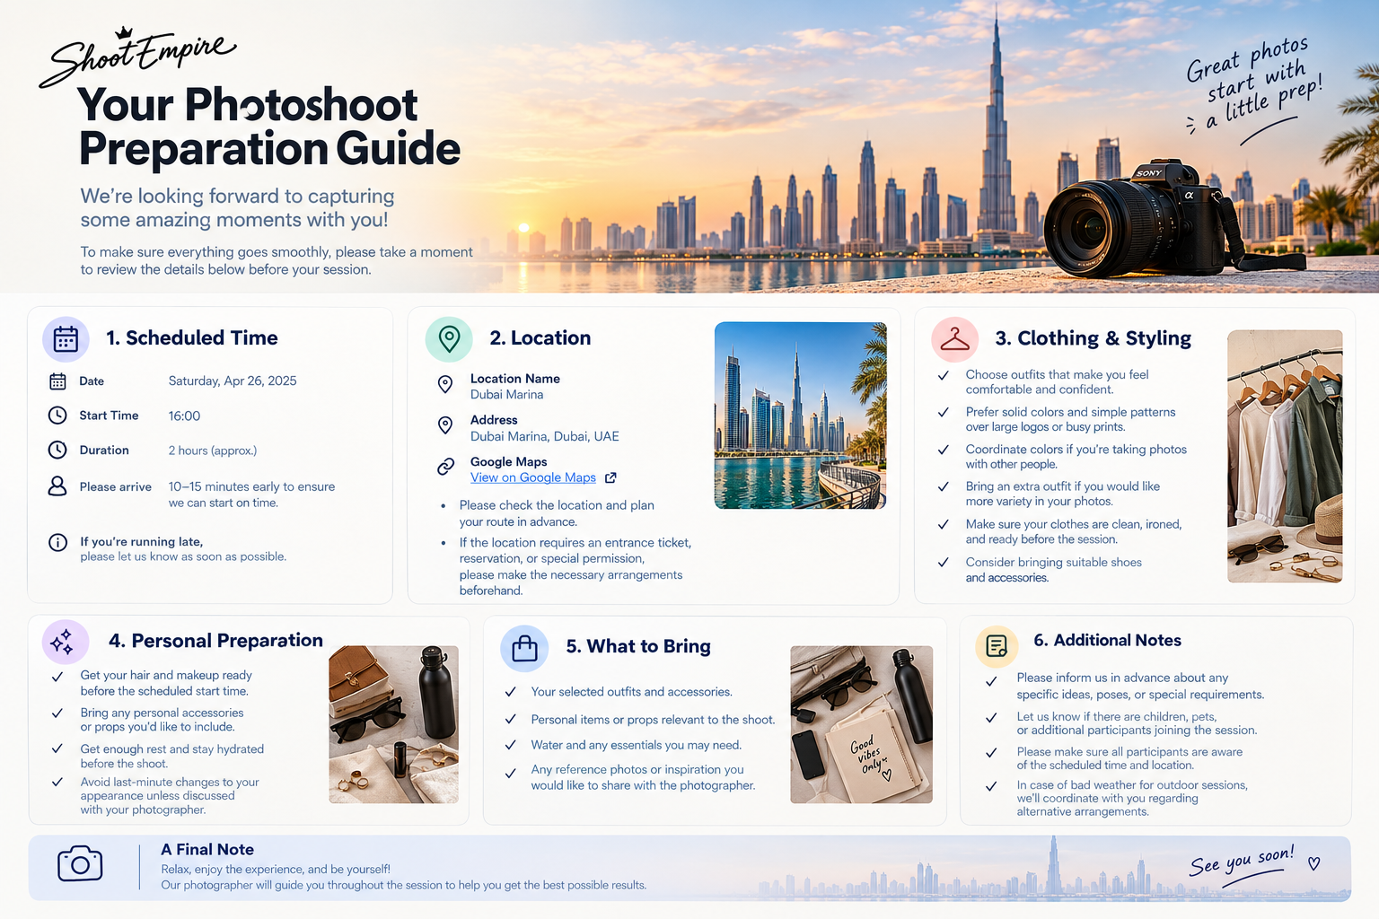Click the handwritten See you soon! text

[x=1243, y=862]
